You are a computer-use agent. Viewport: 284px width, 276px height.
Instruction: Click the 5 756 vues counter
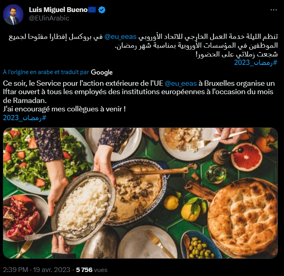click(x=92, y=270)
